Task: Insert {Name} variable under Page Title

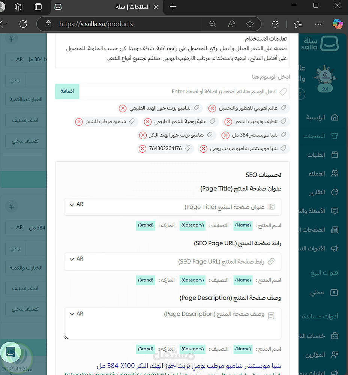Action: 243,225
